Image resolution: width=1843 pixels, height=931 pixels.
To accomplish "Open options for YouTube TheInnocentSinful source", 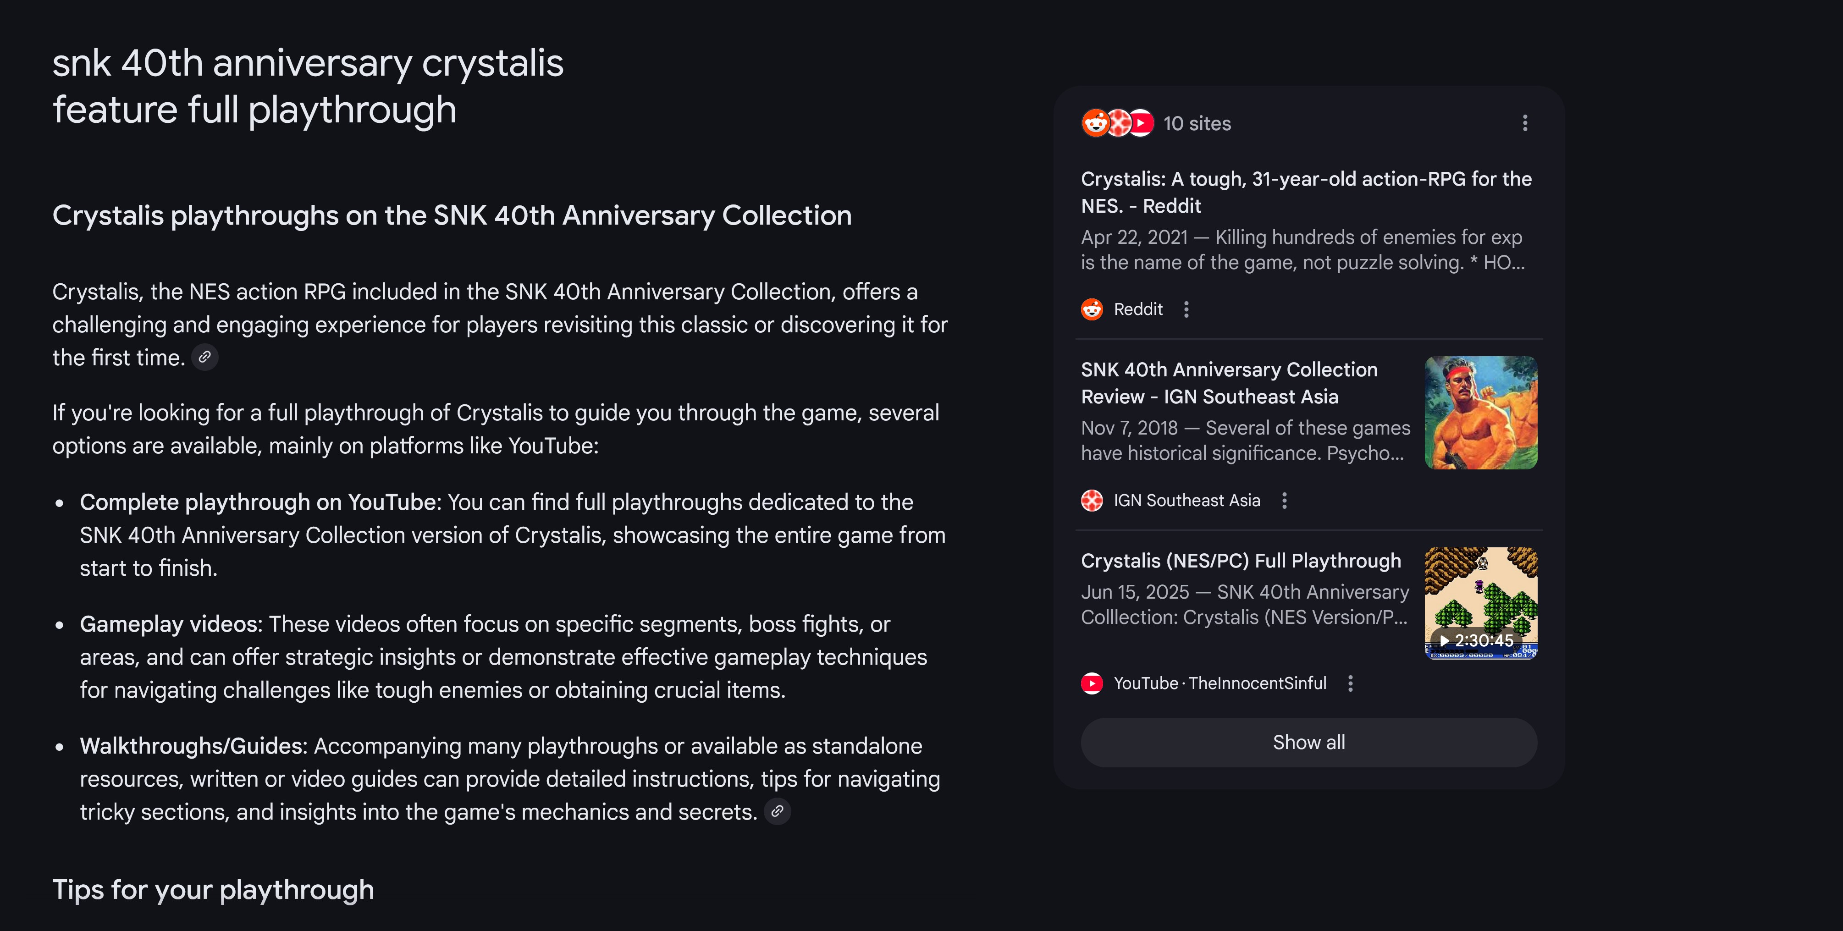I will tap(1350, 683).
